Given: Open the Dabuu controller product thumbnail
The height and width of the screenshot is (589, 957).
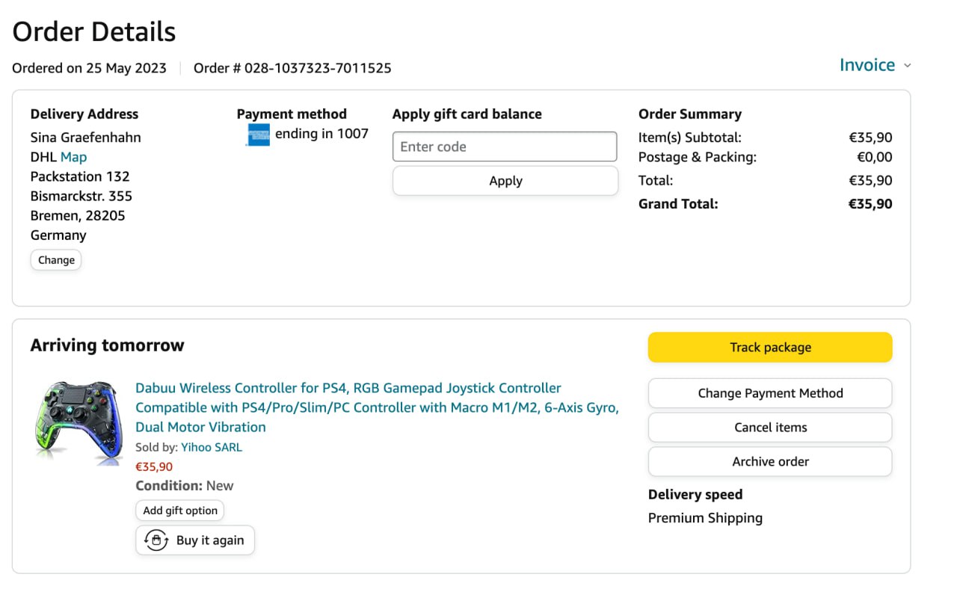Looking at the screenshot, I should [79, 424].
